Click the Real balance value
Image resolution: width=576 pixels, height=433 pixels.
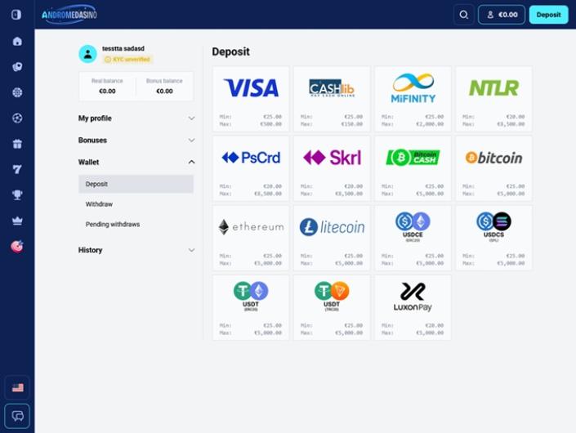click(107, 91)
